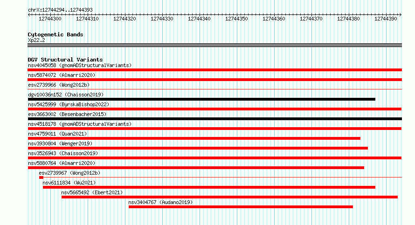
Task: Click the black bar for dgv10036n152
Action: pos(201,99)
